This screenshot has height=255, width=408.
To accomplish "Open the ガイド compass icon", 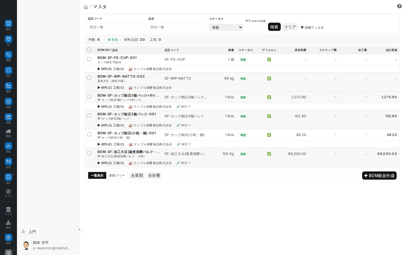I will click(8, 192).
